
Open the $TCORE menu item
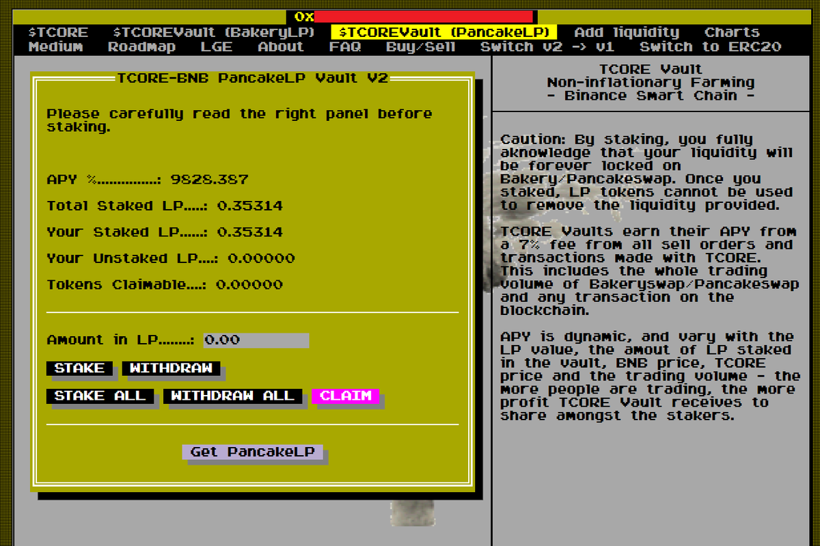point(58,32)
